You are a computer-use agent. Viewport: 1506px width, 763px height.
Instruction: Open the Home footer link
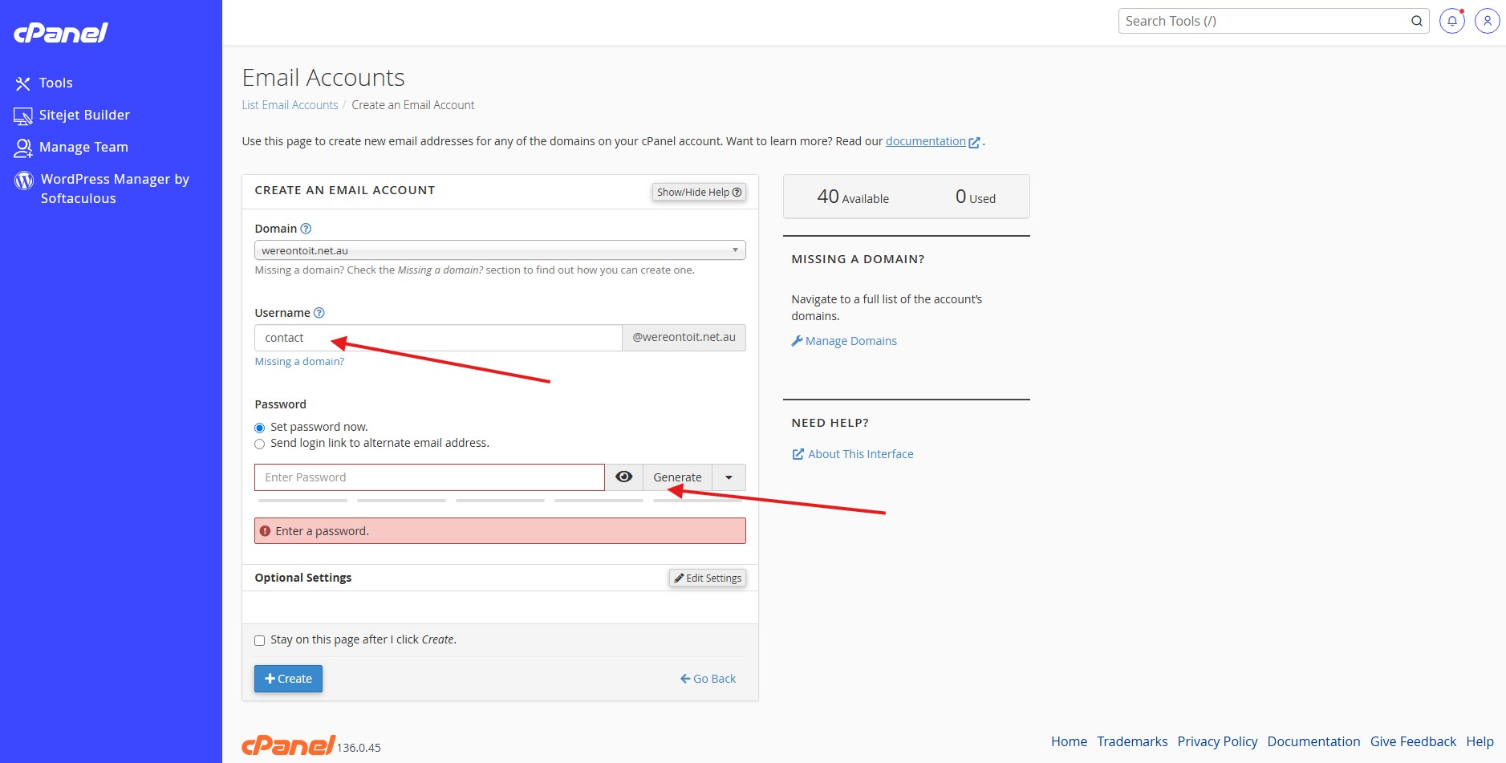[x=1069, y=741]
